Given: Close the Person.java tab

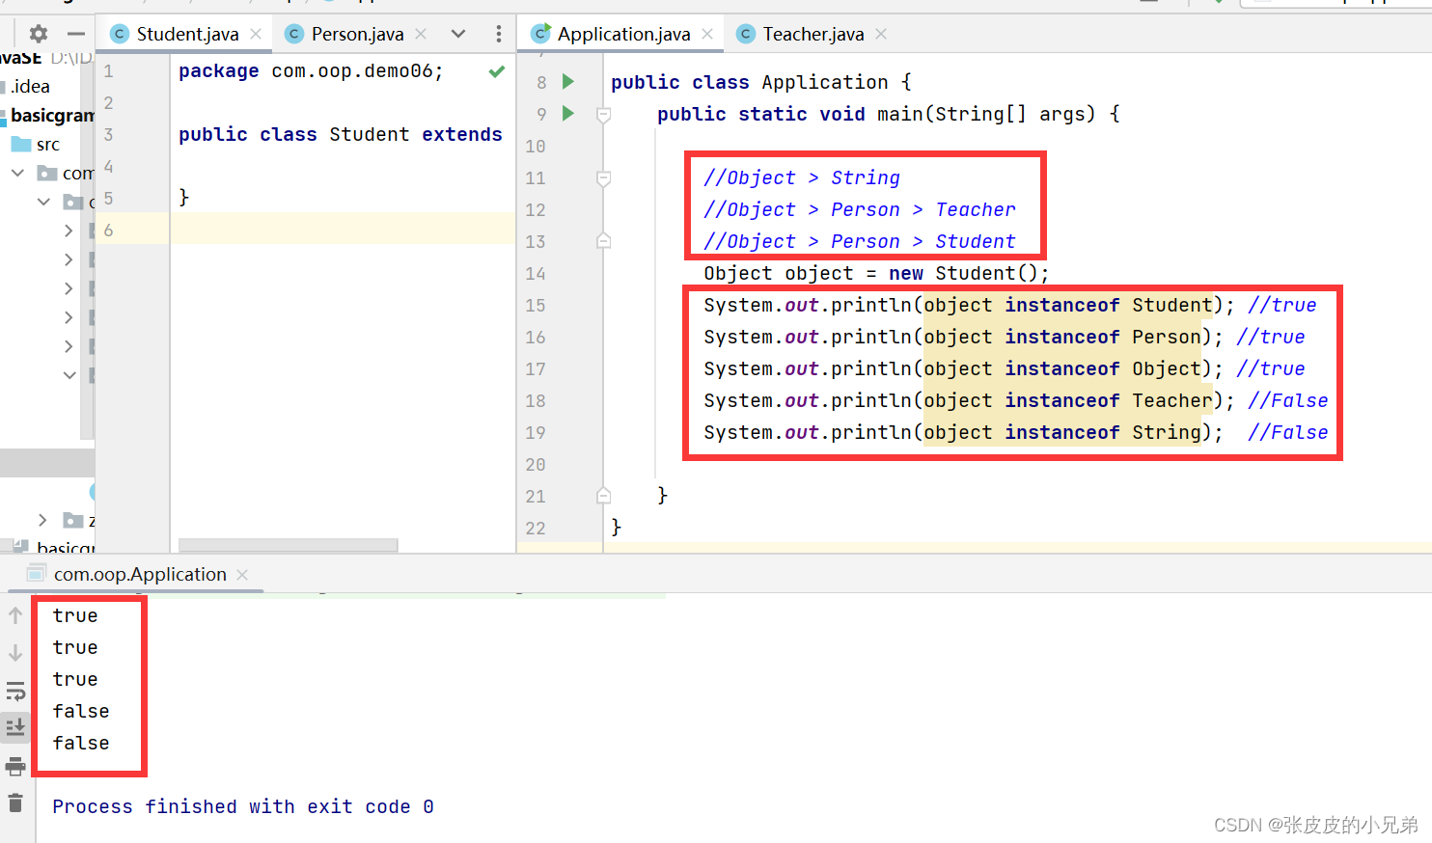Looking at the screenshot, I should 421,34.
